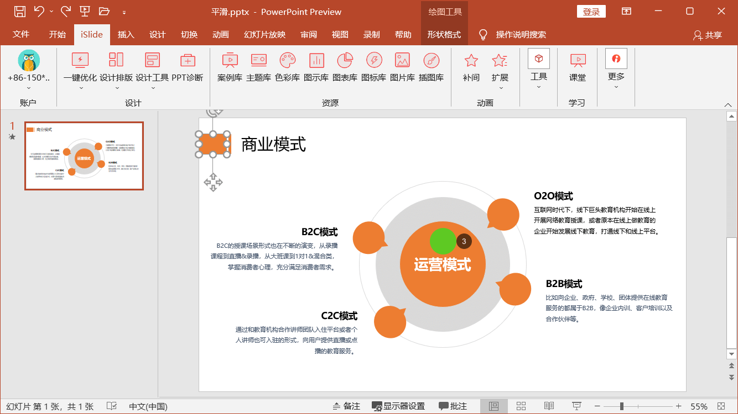Collapse the ribbon with chevron
Viewport: 738px width, 414px height.
(x=728, y=105)
